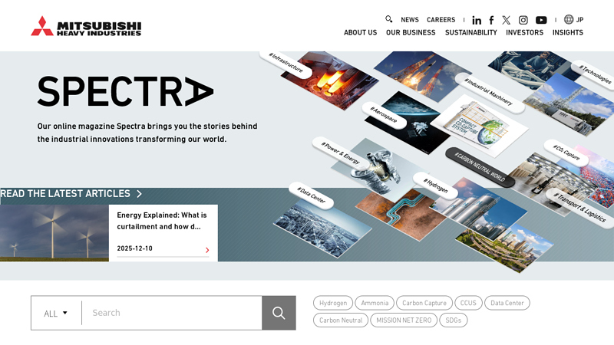This screenshot has width=614, height=345.
Task: Select the Ammonia keyword tag
Action: [x=375, y=303]
